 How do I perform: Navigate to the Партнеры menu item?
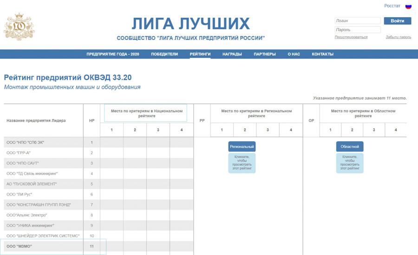(265, 54)
